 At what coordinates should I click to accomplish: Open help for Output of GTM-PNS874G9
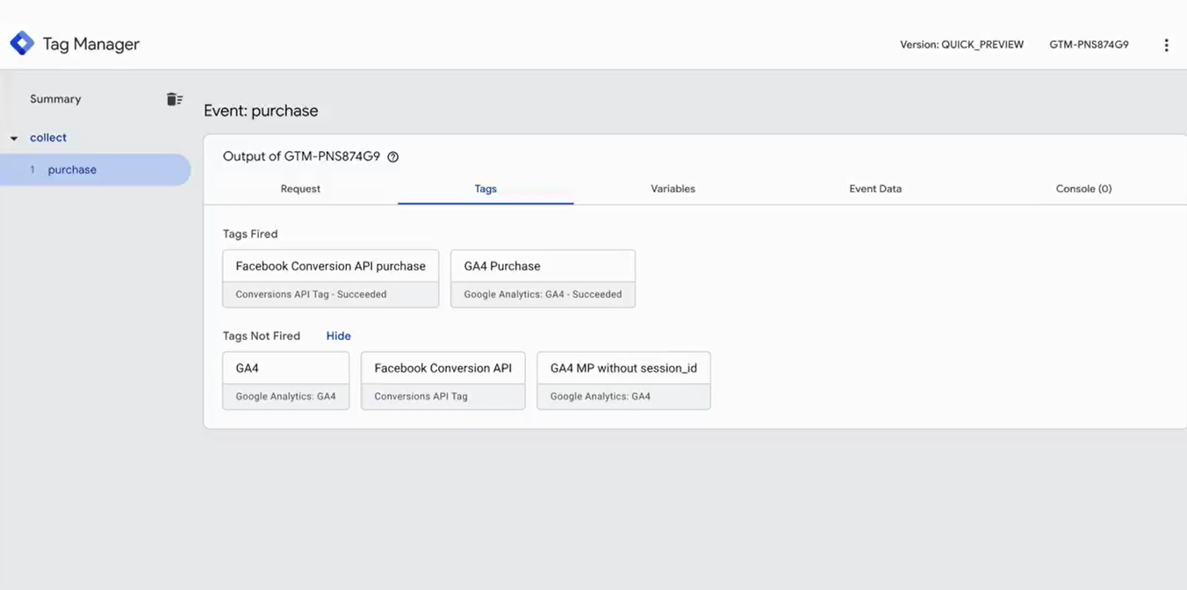coord(392,156)
